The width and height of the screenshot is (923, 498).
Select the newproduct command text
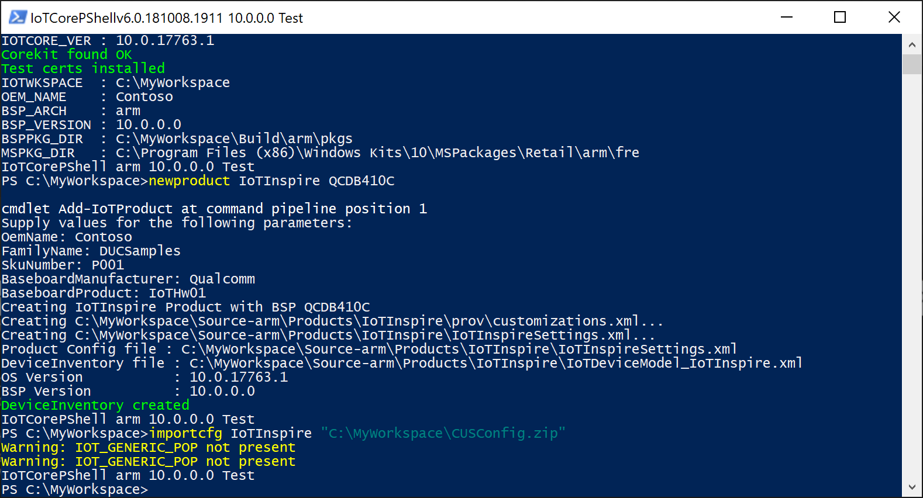coord(189,181)
